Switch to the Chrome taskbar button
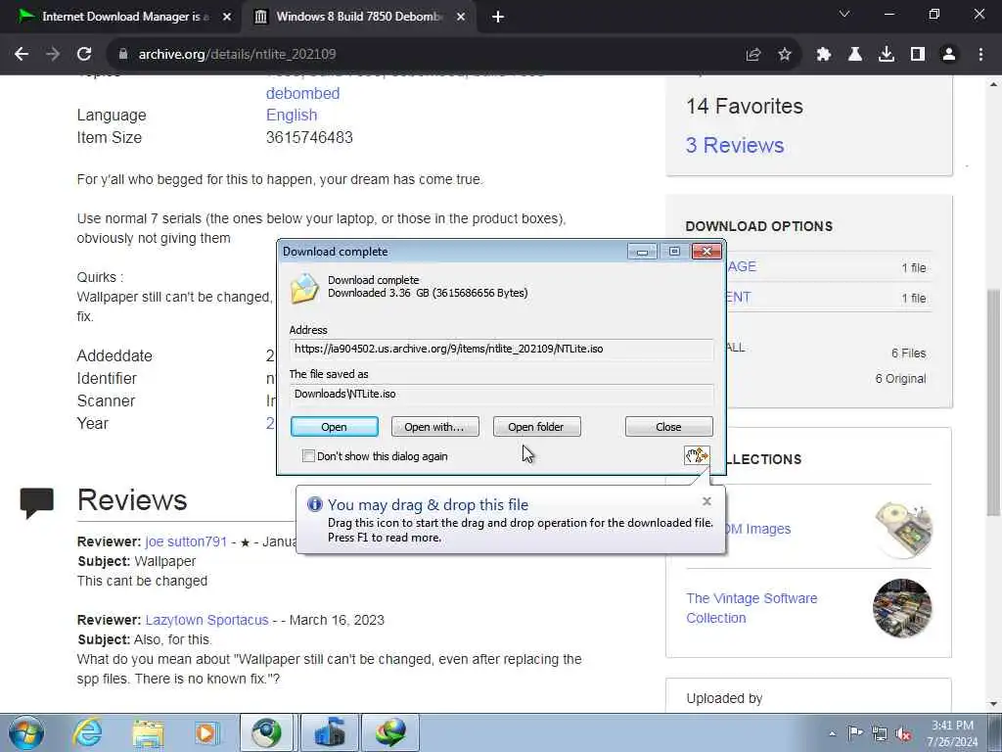The image size is (1002, 752). 266,732
